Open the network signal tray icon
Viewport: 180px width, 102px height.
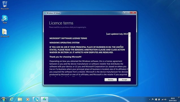162,99
